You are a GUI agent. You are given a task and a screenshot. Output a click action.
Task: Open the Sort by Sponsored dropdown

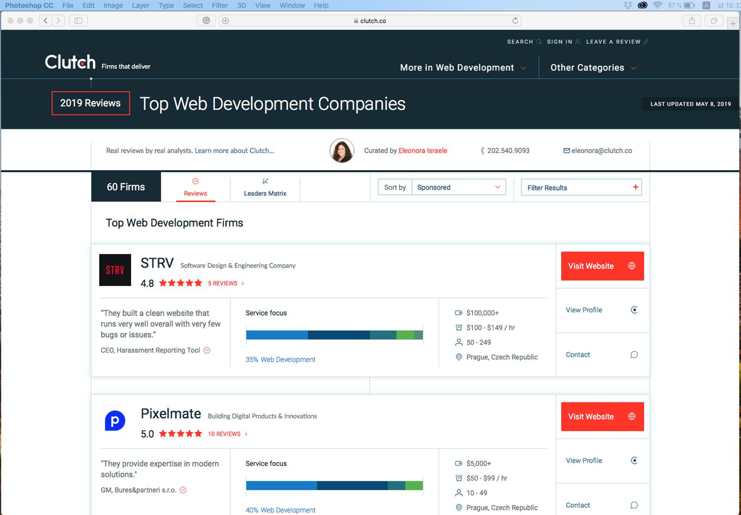pos(458,187)
